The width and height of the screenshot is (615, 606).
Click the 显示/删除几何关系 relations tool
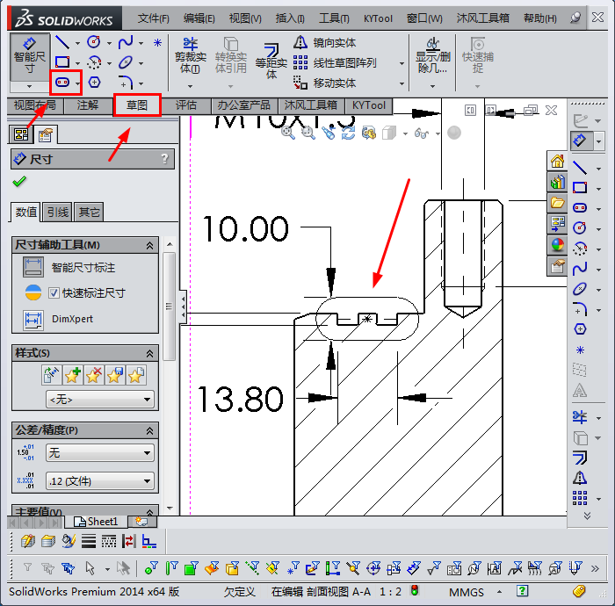click(x=431, y=55)
